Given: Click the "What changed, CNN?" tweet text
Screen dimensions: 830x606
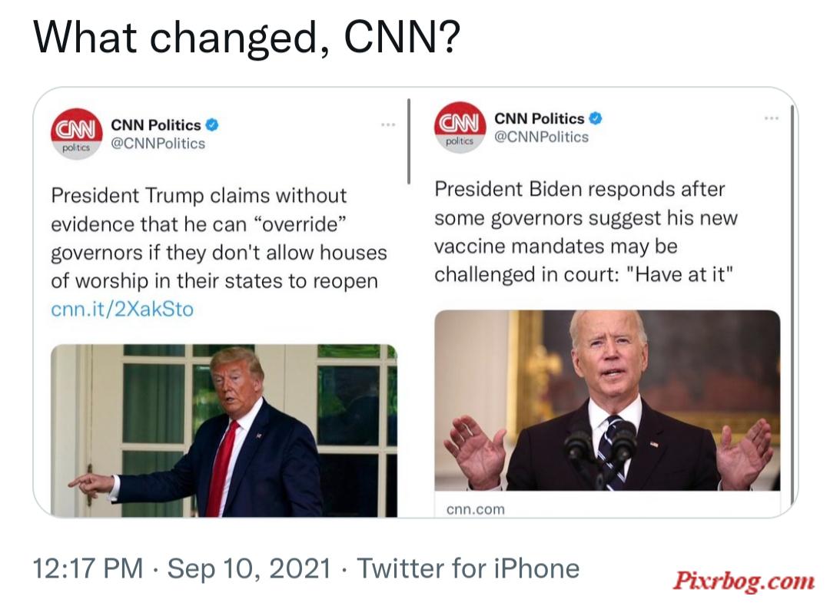Looking at the screenshot, I should 247,38.
